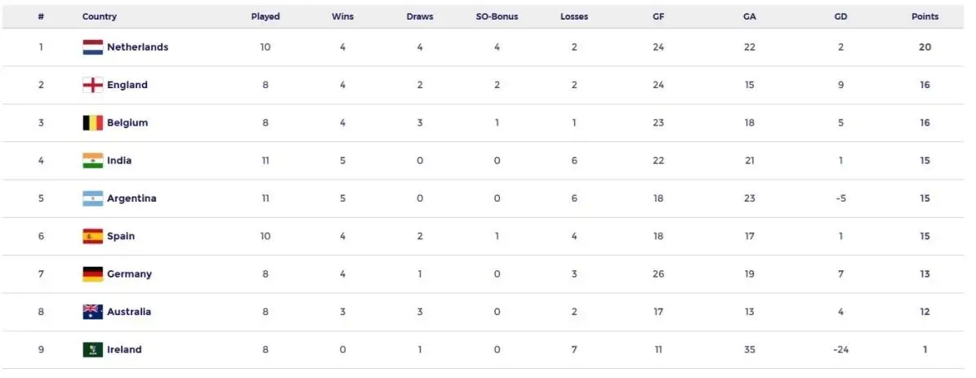The image size is (976, 378).
Task: Open the Ireland team link
Action: click(124, 349)
